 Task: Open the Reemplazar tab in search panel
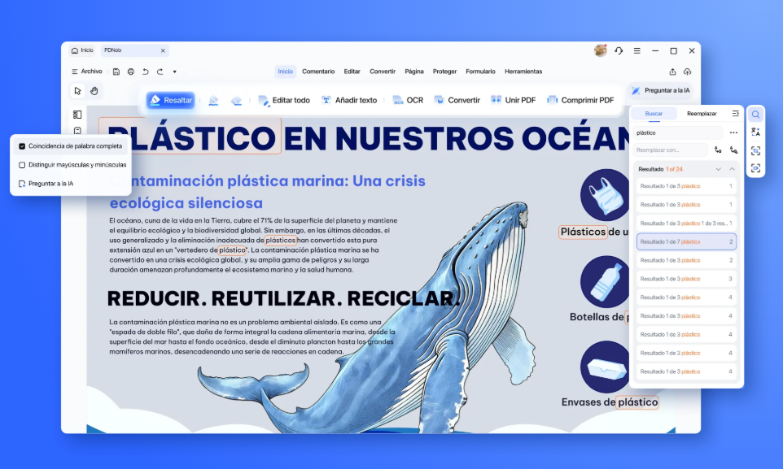(x=702, y=114)
